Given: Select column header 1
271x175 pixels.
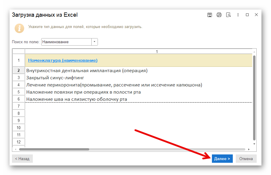Looking at the screenshot, I should click(138, 52).
